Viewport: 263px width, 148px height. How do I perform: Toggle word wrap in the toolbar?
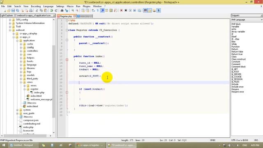pyautogui.click(x=93, y=11)
